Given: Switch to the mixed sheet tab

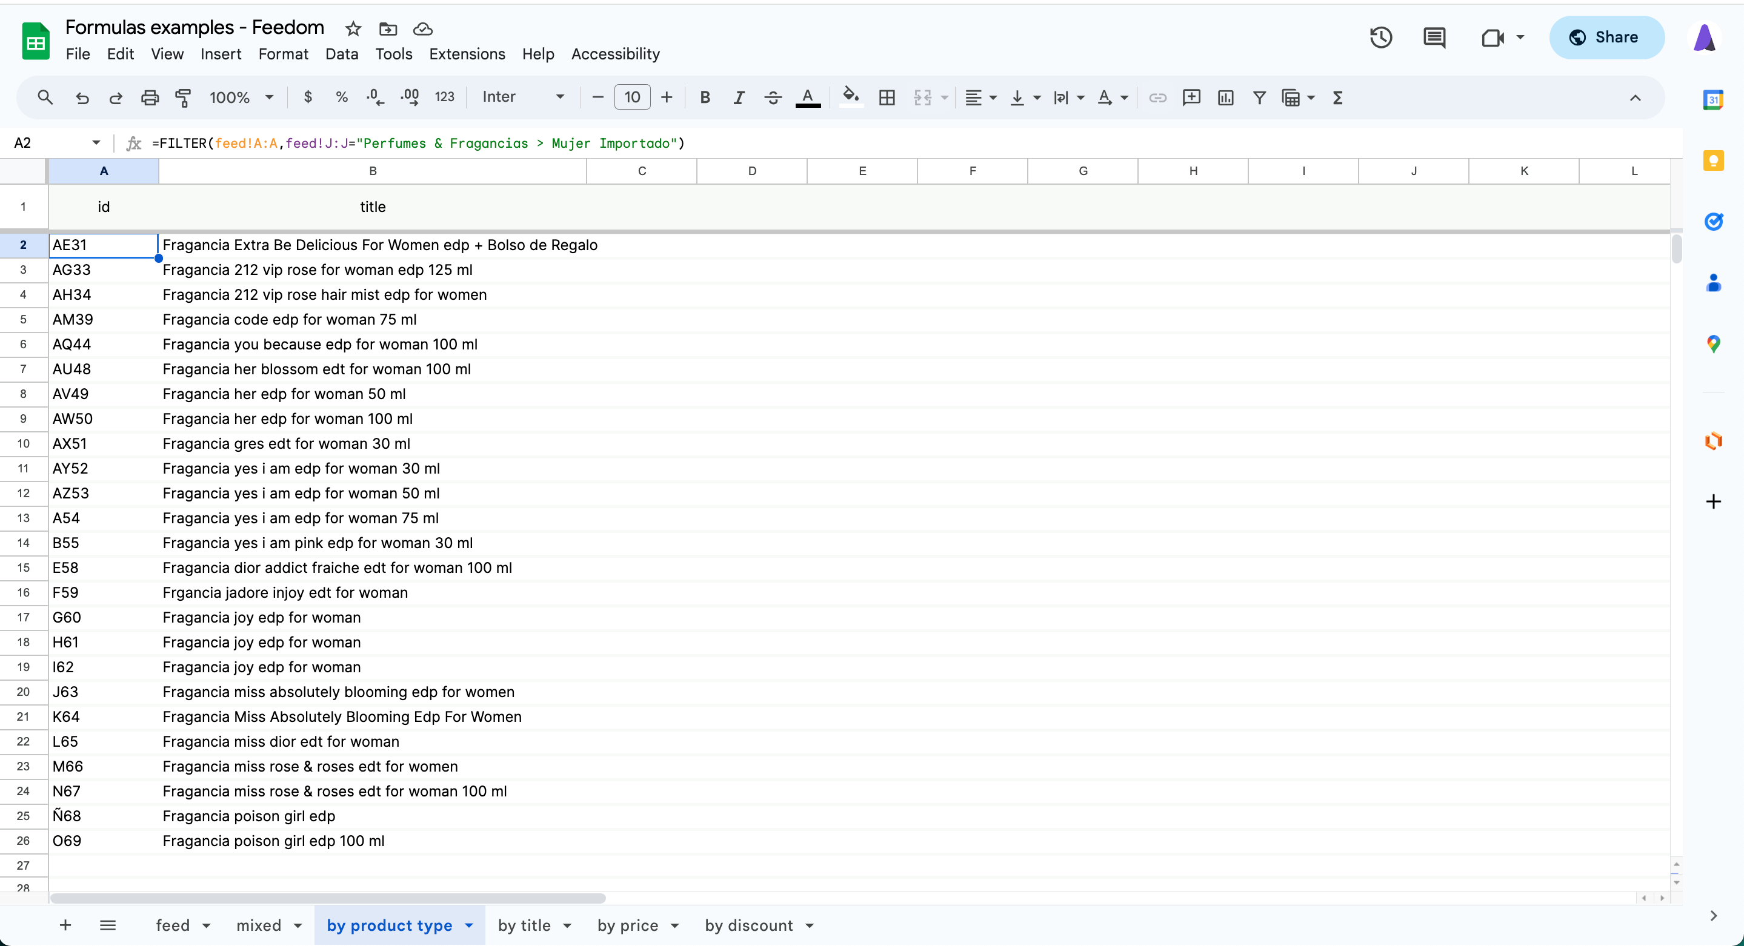Looking at the screenshot, I should [259, 925].
